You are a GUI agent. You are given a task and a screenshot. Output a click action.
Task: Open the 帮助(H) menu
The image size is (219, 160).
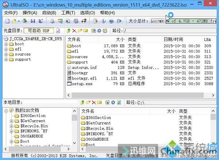point(107,13)
